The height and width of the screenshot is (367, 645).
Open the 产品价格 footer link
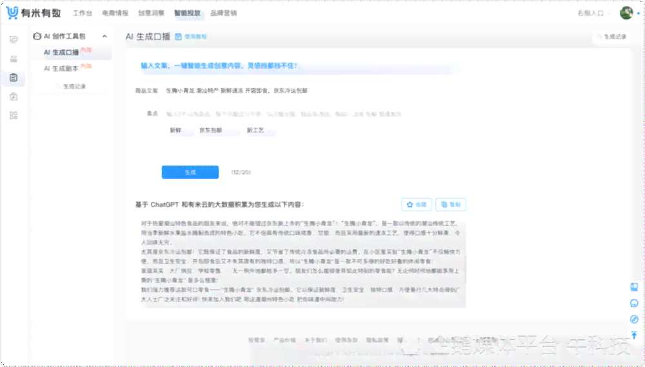(284, 340)
